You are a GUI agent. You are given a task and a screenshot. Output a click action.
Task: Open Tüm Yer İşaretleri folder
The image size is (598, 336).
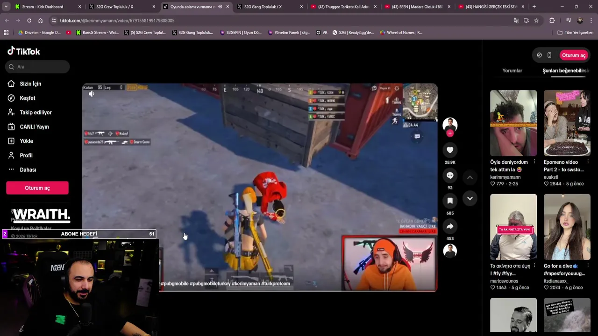coord(575,33)
